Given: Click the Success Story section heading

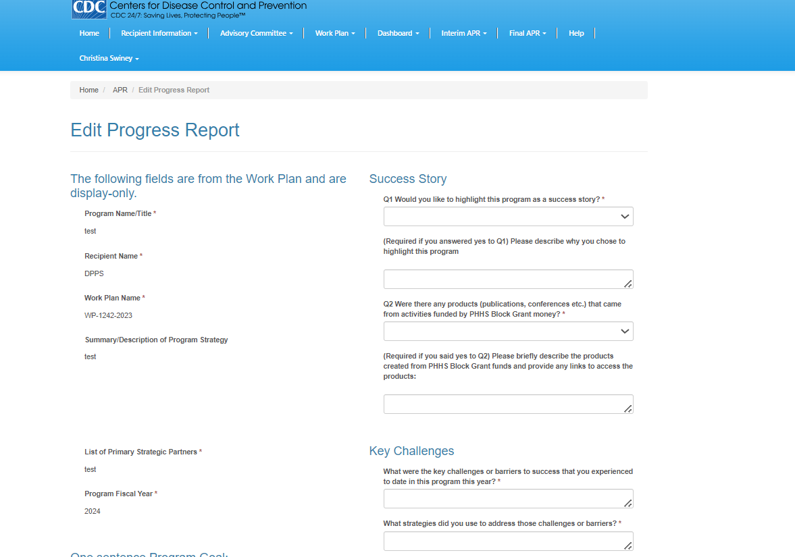Looking at the screenshot, I should click(x=408, y=179).
